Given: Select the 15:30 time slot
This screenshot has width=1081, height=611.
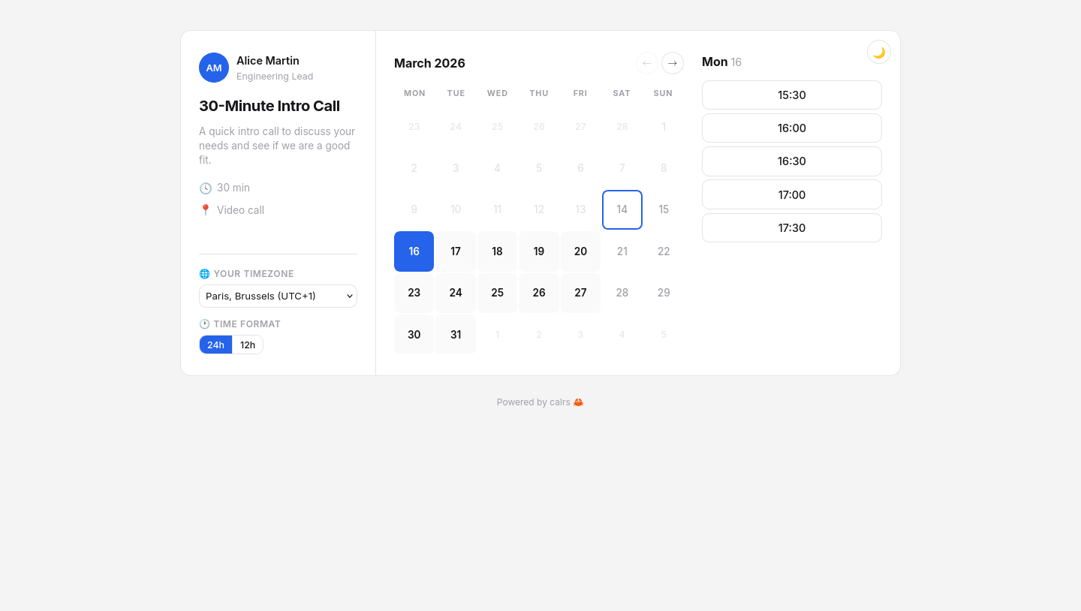Looking at the screenshot, I should point(791,95).
